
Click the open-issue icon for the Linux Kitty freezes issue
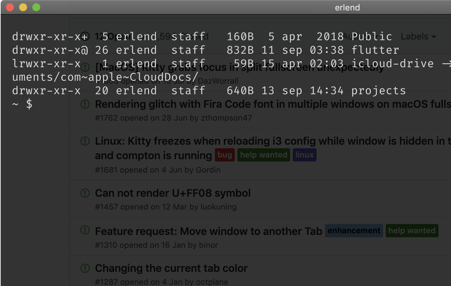pyautogui.click(x=85, y=141)
